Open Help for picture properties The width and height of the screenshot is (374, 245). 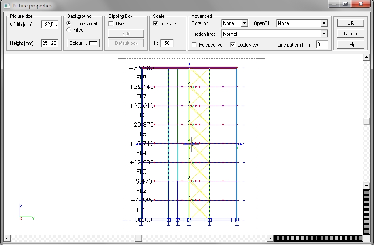click(x=350, y=44)
